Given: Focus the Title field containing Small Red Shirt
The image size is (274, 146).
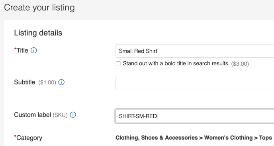Looking at the screenshot, I should click(195, 51).
